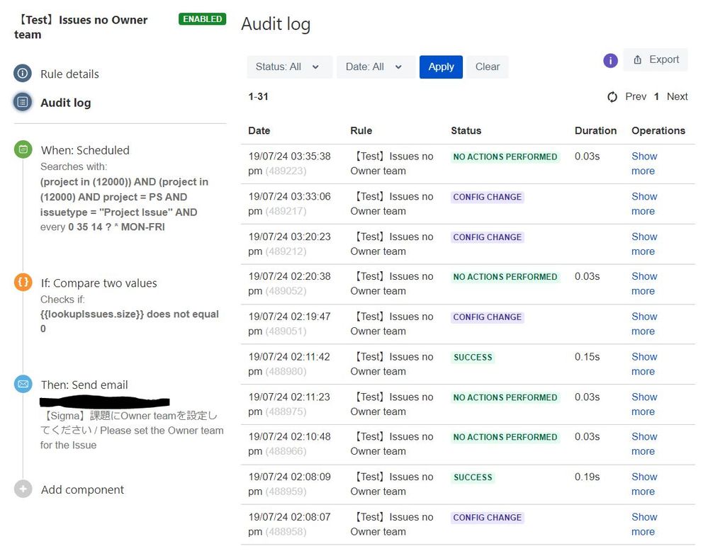
Task: Click the Duration column header
Action: click(x=595, y=131)
